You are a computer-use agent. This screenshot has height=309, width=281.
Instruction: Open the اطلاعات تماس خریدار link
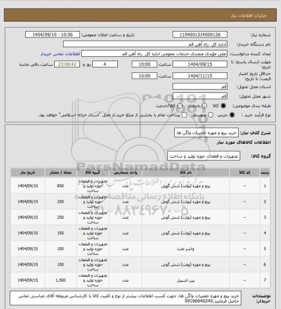coord(60,54)
